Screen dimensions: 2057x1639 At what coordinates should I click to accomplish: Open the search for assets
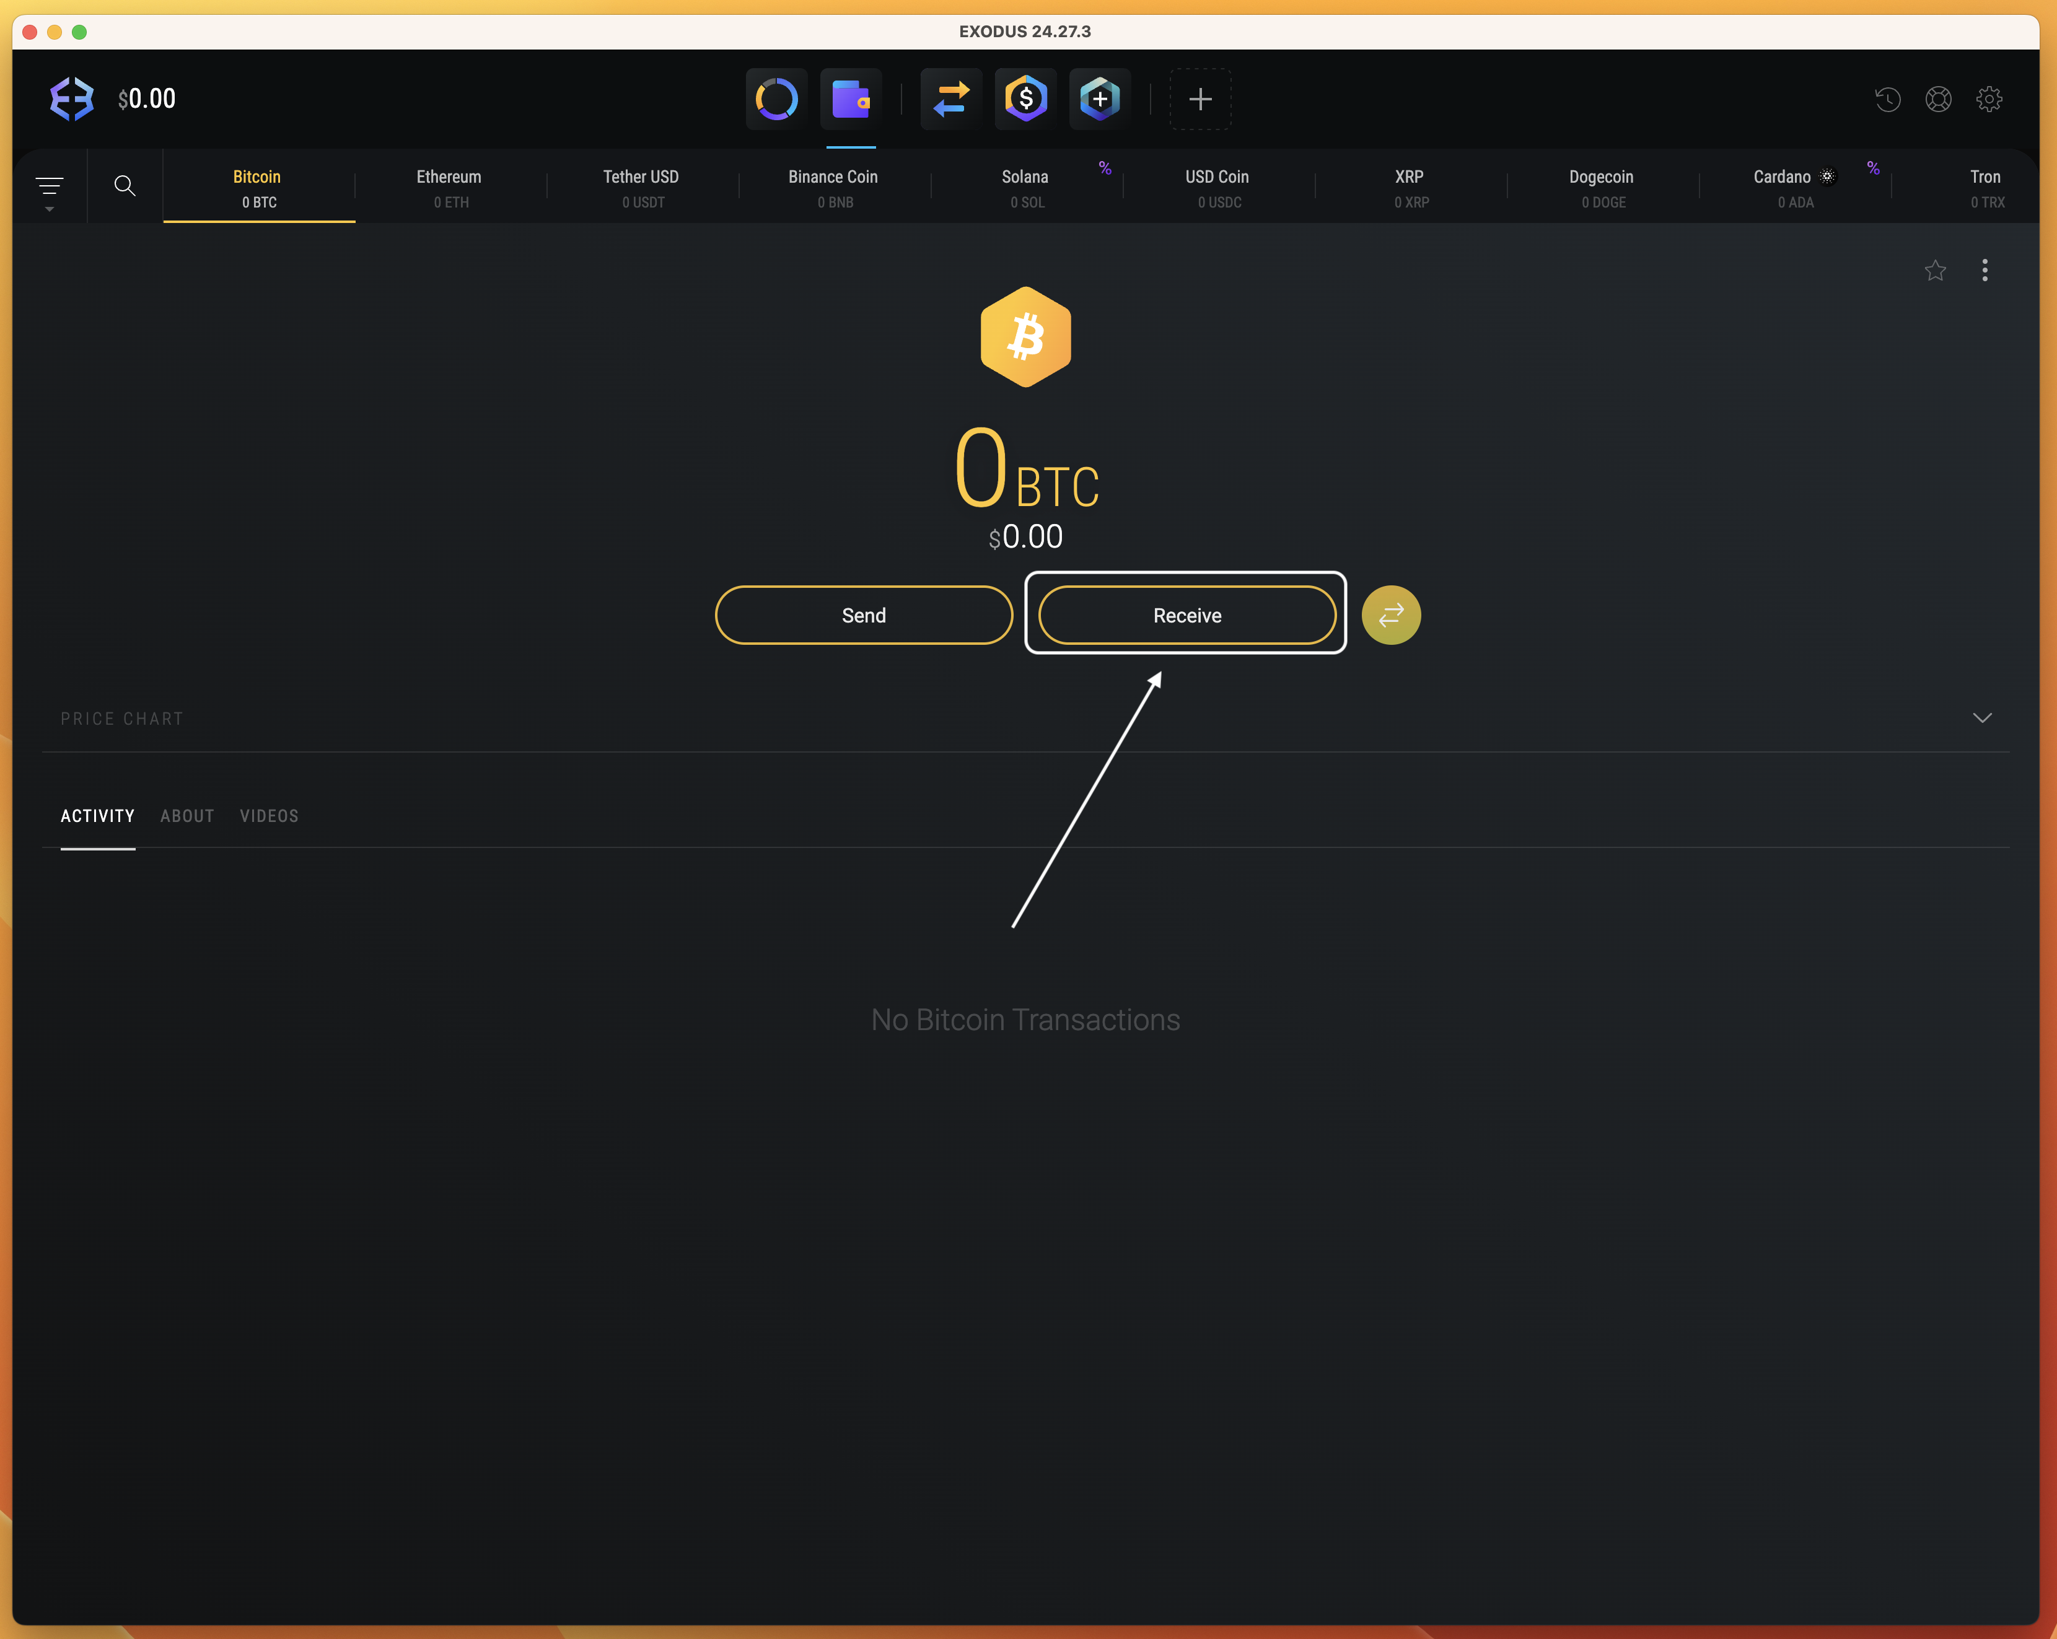coord(125,185)
